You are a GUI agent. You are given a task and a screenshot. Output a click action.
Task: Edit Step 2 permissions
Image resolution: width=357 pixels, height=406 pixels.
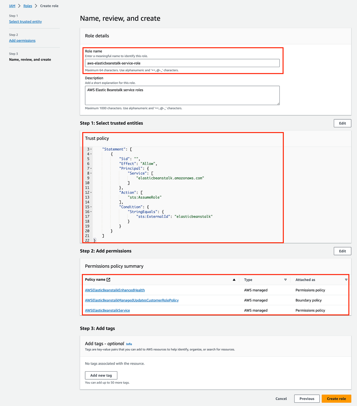coord(342,251)
